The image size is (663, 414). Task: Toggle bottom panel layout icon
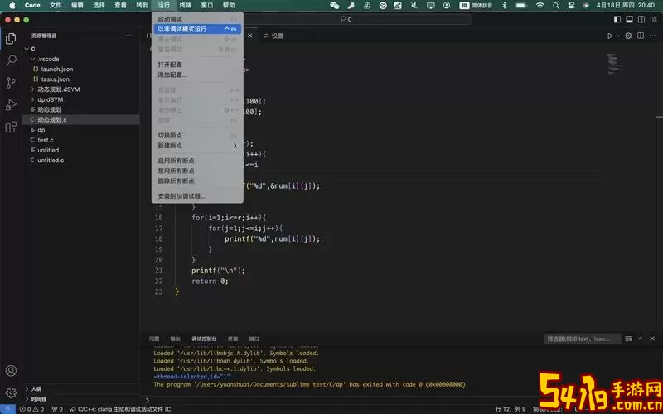coord(629,19)
